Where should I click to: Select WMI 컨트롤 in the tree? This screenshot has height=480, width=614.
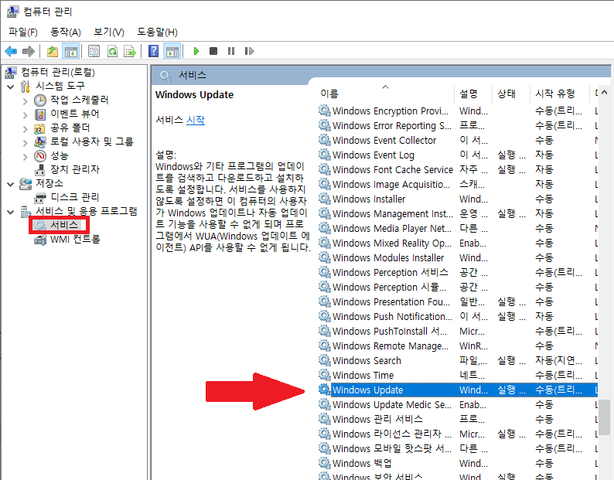[x=75, y=239]
